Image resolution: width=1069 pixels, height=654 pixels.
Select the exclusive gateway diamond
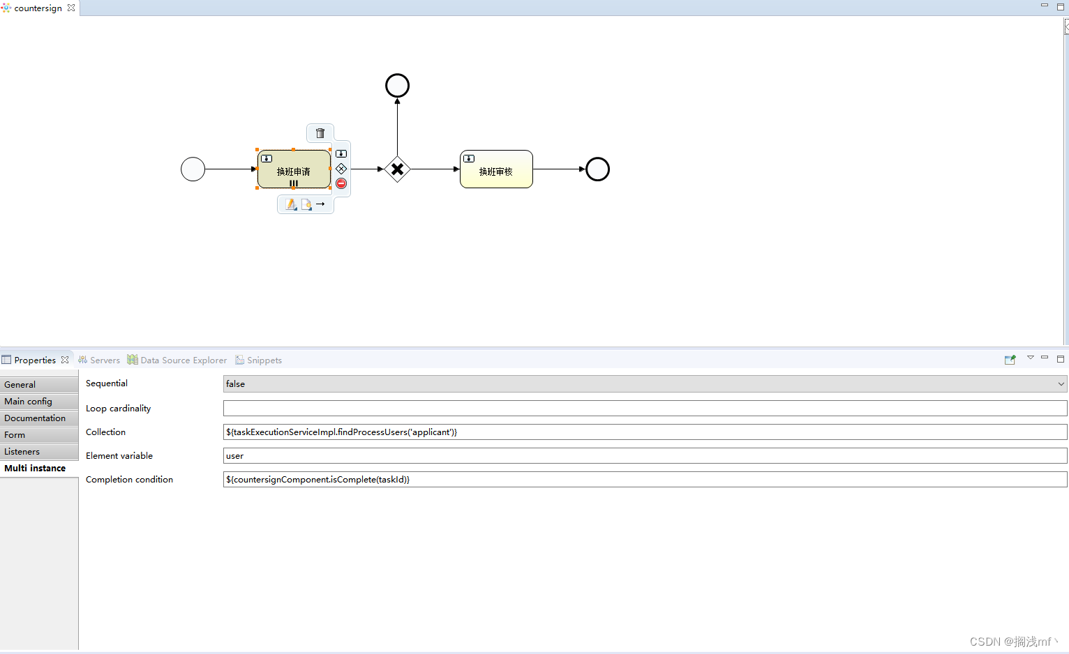point(397,169)
